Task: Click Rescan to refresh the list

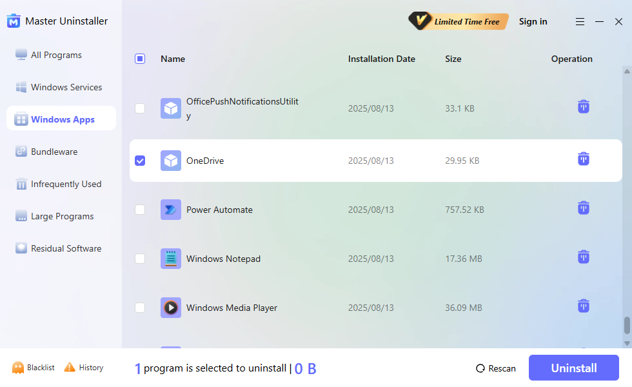Action: coord(496,368)
